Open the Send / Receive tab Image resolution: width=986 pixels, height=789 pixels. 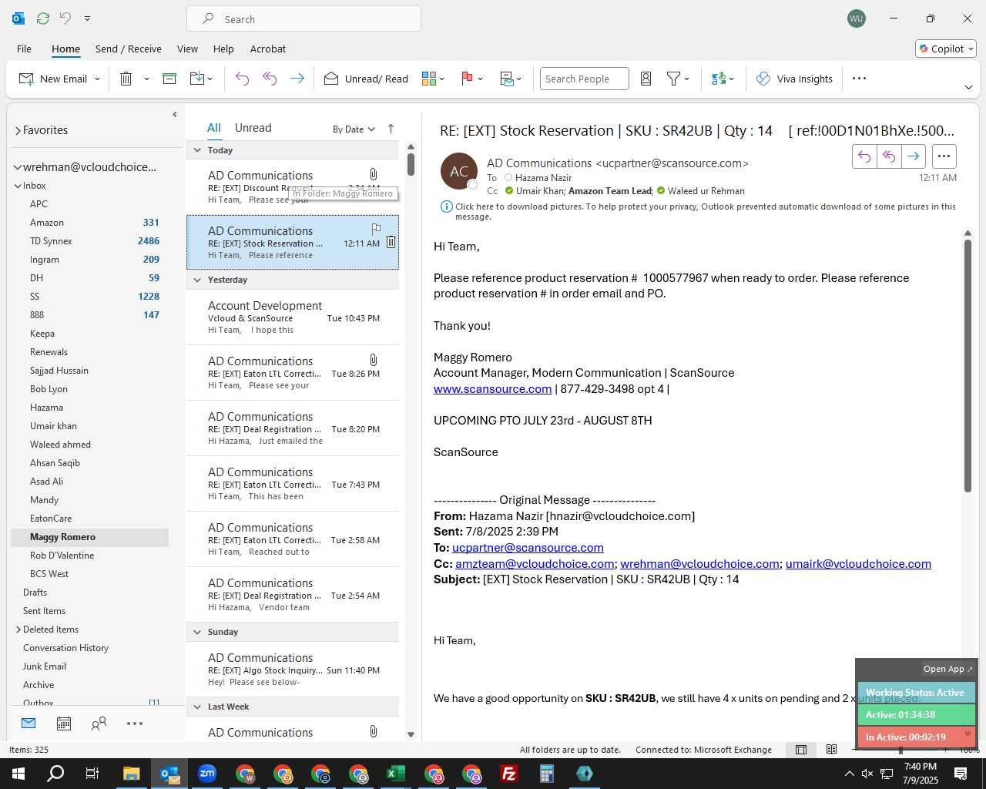[128, 49]
